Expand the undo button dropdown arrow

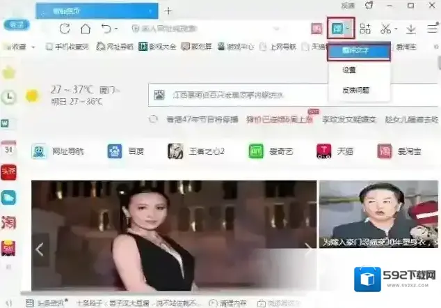pyautogui.click(x=116, y=29)
